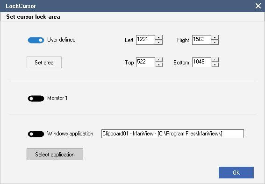The height and width of the screenshot is (184, 265).
Task: Decrease the Right value with down arrow
Action: pyautogui.click(x=215, y=42)
